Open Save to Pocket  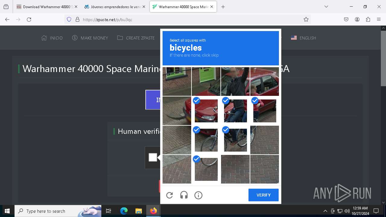point(346,19)
